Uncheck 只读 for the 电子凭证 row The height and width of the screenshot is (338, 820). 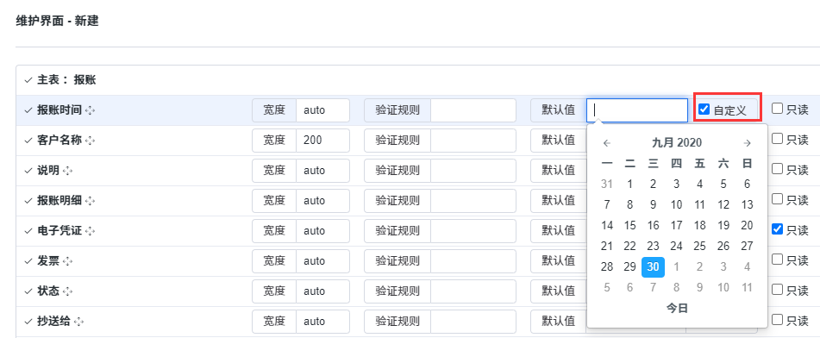point(778,228)
